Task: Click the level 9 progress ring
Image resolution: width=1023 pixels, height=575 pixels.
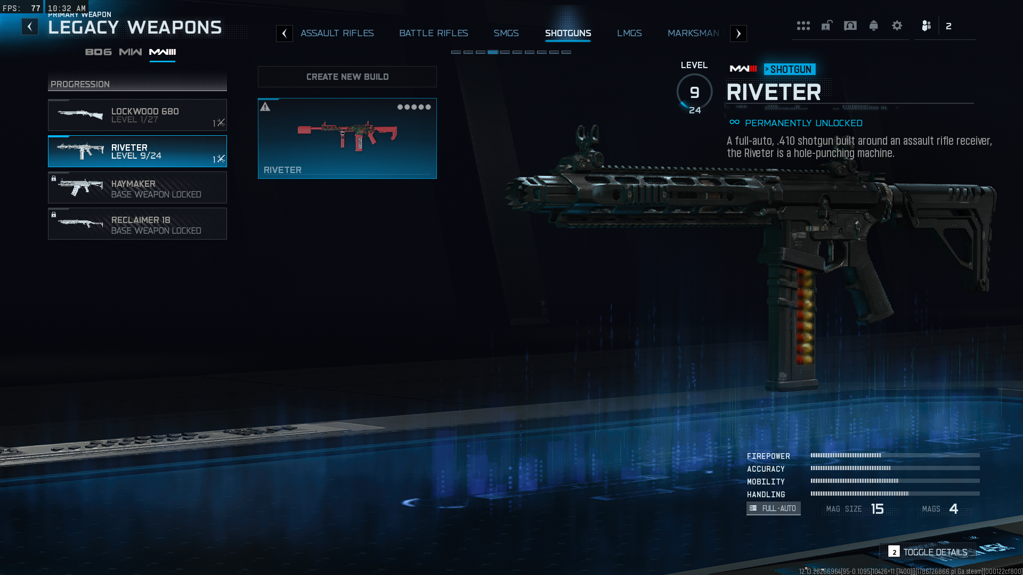Action: (694, 92)
